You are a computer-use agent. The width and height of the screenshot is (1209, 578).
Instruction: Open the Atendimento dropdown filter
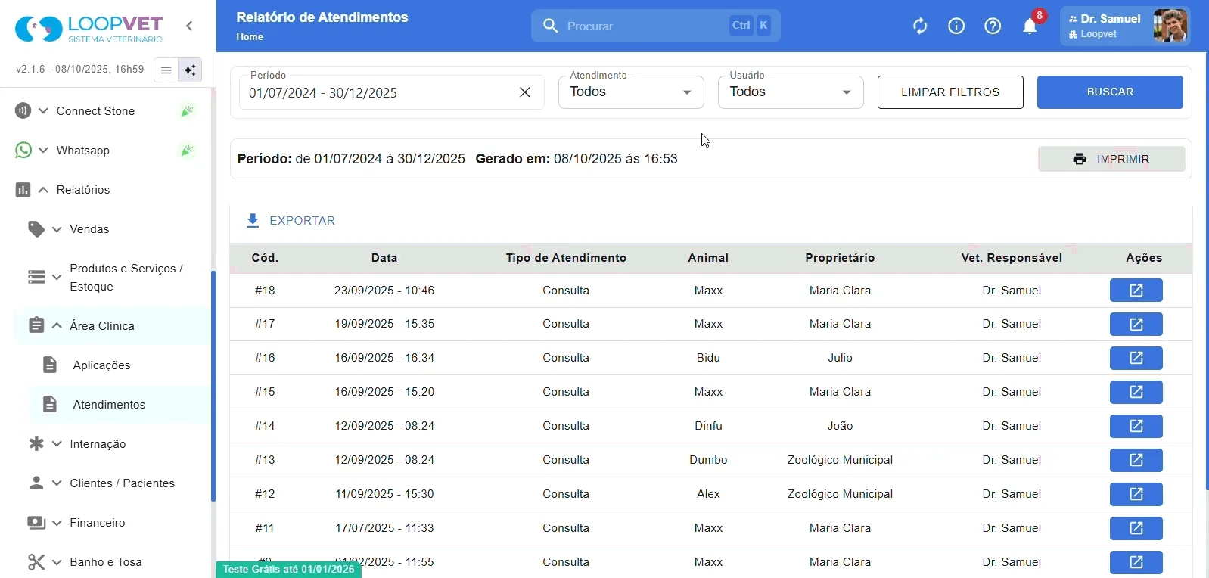[x=631, y=92]
